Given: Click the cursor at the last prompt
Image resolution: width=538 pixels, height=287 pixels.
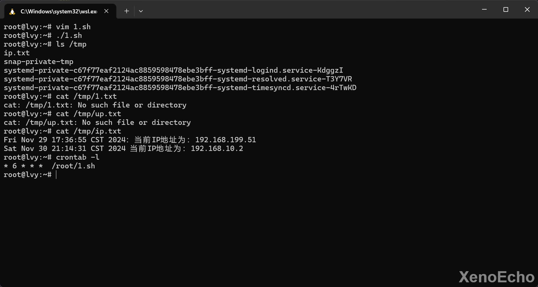Looking at the screenshot, I should pyautogui.click(x=56, y=175).
